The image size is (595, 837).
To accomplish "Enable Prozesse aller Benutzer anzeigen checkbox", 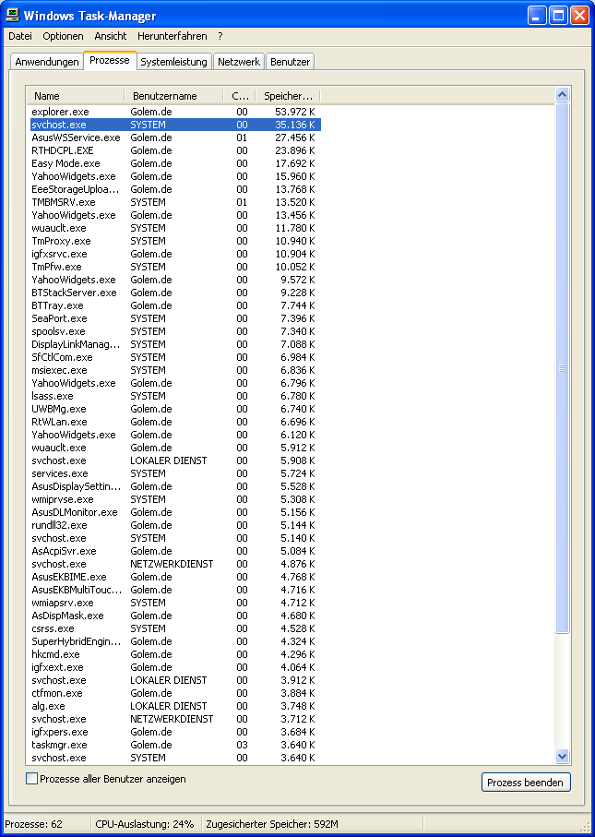I will click(x=32, y=779).
